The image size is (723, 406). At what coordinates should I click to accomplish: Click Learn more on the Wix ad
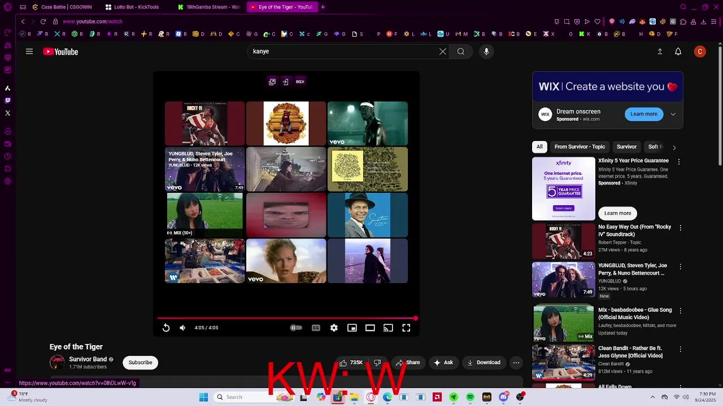tap(644, 114)
